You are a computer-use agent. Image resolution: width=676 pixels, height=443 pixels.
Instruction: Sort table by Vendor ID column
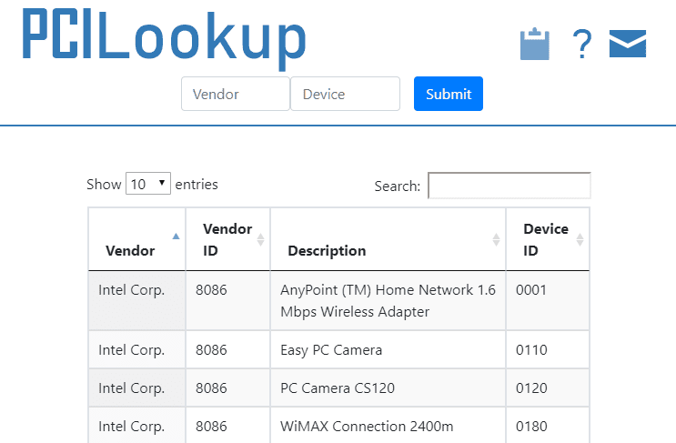[228, 239]
